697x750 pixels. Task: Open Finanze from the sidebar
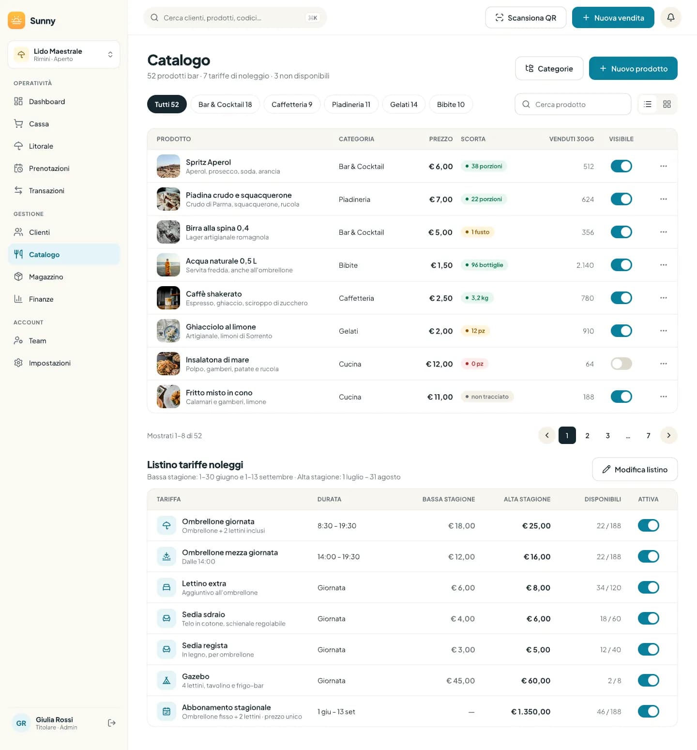(x=64, y=299)
